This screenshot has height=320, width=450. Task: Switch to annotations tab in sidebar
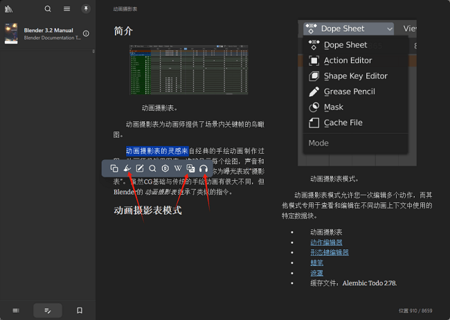click(48, 310)
